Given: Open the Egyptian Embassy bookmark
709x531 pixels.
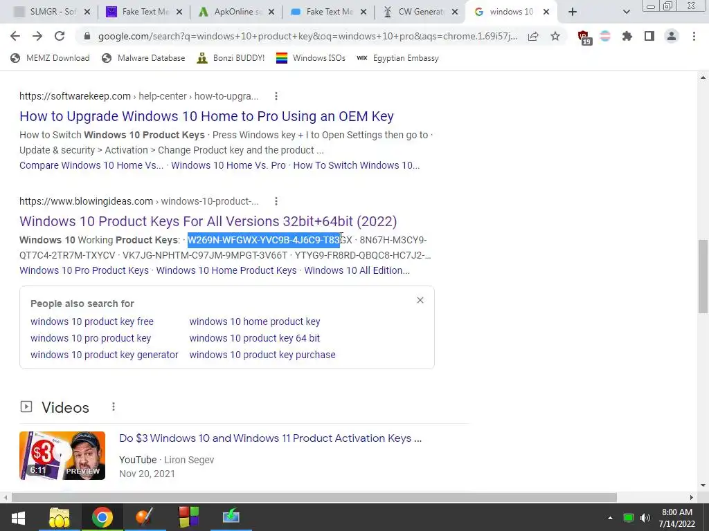Looking at the screenshot, I should coord(398,58).
